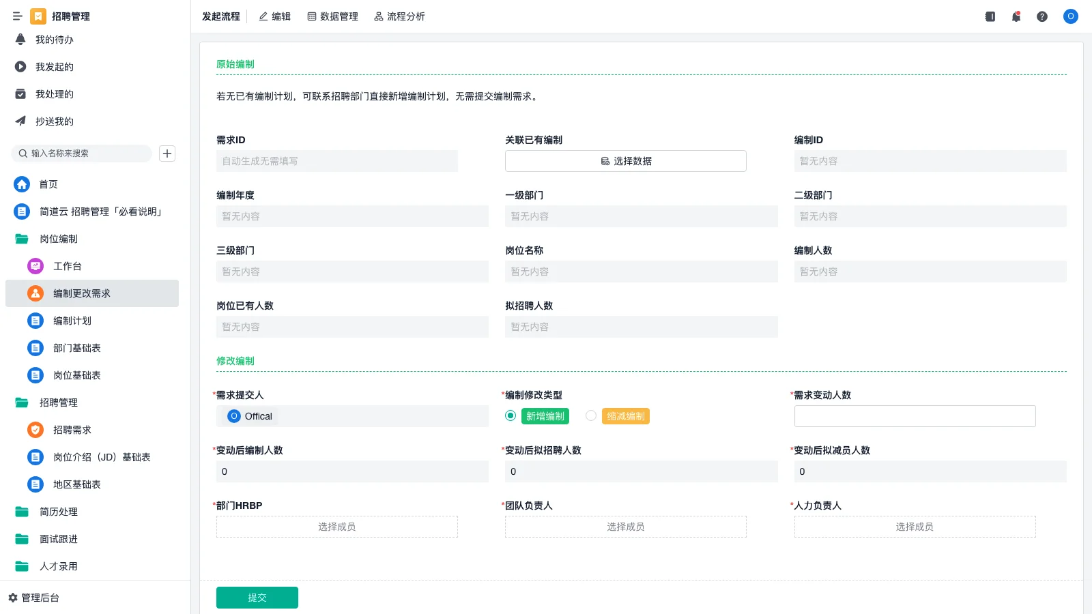Click the plus button beside the search box
Screen dimensions: 1092x614
click(x=167, y=153)
